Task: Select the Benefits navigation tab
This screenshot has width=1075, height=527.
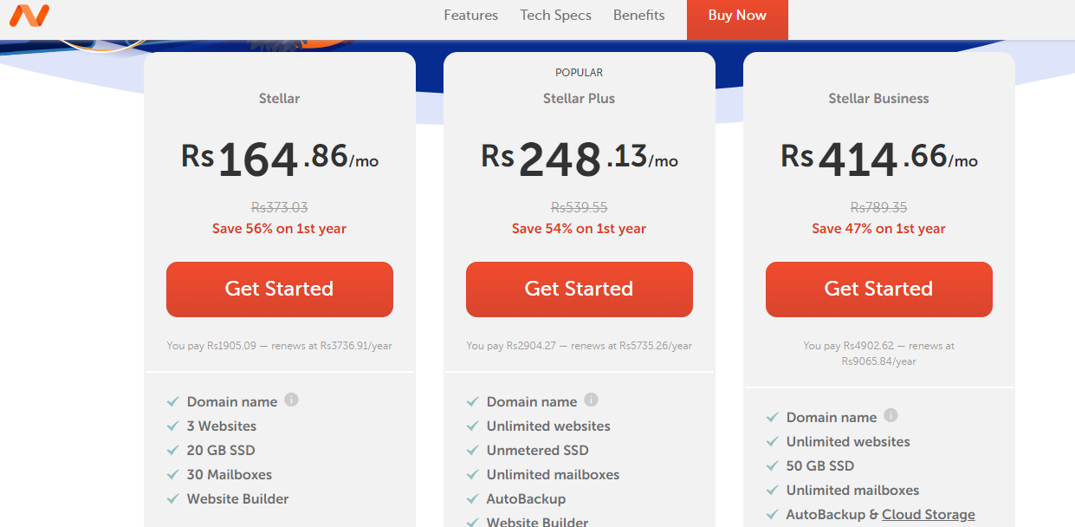Action: click(638, 16)
